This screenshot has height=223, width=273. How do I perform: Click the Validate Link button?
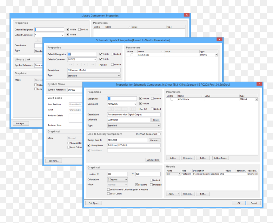coord(153,160)
